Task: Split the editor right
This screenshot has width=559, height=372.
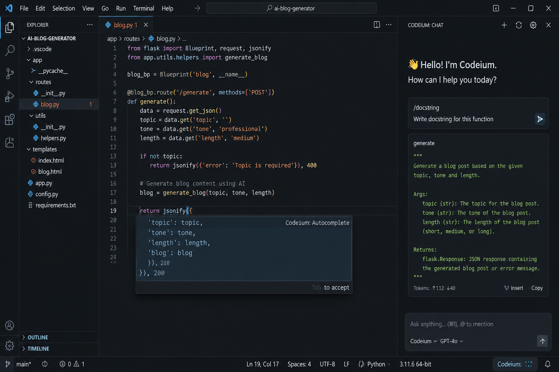Action: 377,25
